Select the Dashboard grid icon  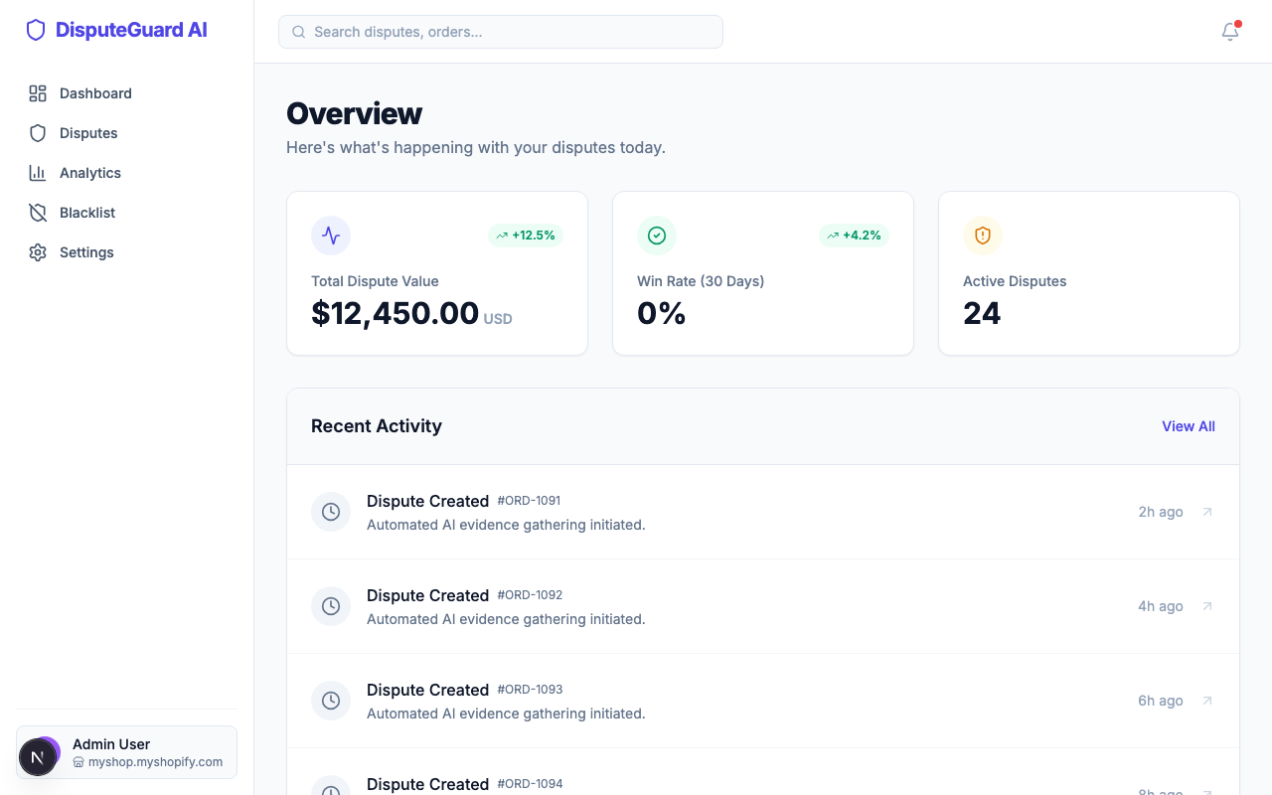38,93
